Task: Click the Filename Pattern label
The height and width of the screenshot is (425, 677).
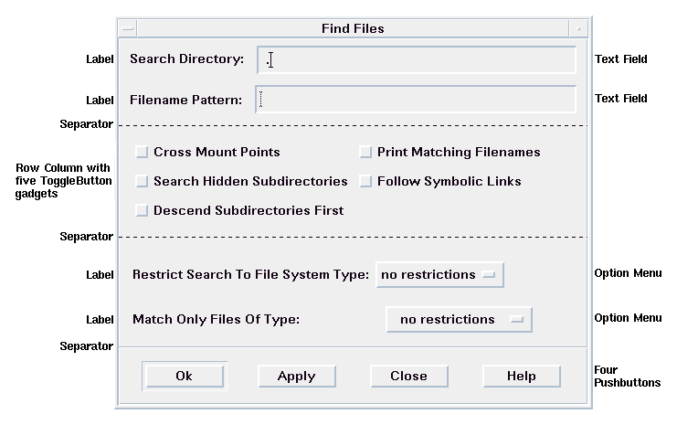Action: tap(185, 100)
